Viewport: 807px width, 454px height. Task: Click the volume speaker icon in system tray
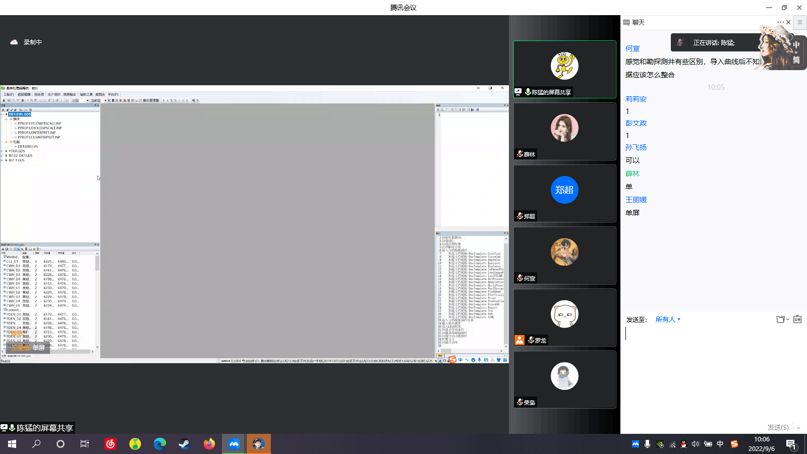point(696,444)
